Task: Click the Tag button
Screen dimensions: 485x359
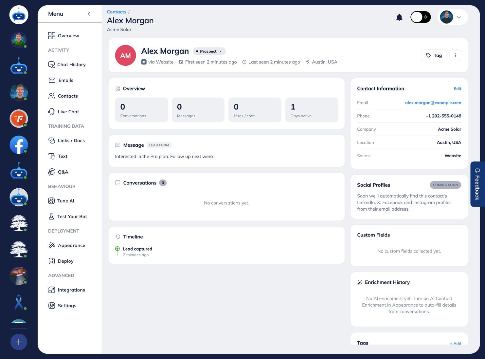Action: (434, 55)
